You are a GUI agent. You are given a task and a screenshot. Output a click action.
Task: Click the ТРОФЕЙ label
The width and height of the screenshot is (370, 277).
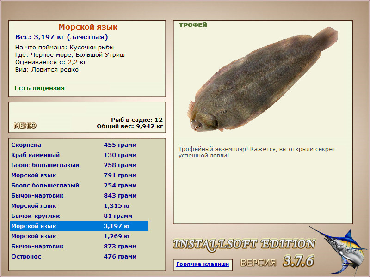click(193, 25)
